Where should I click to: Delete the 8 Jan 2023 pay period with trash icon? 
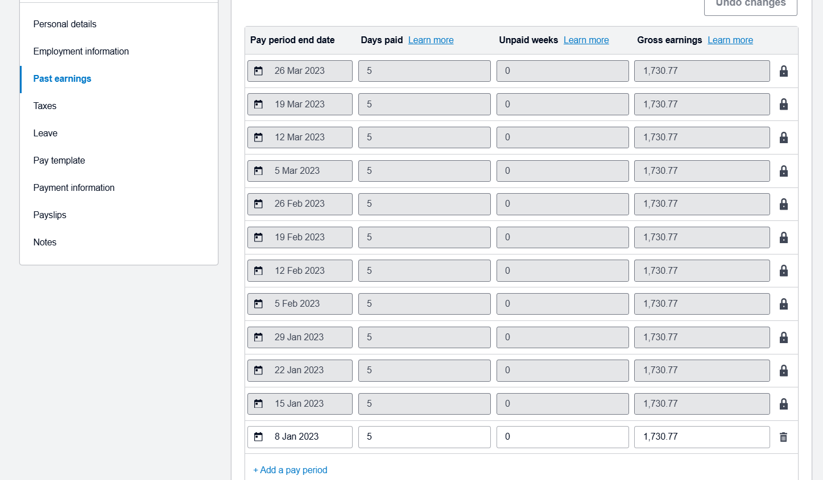[783, 437]
